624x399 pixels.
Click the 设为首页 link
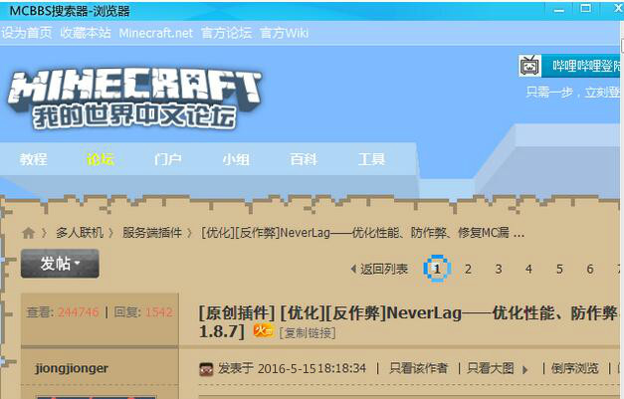[26, 33]
